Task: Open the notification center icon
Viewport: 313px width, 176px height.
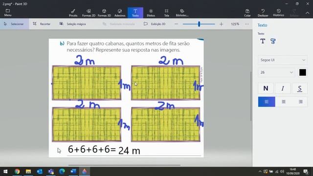Action: coord(306,172)
